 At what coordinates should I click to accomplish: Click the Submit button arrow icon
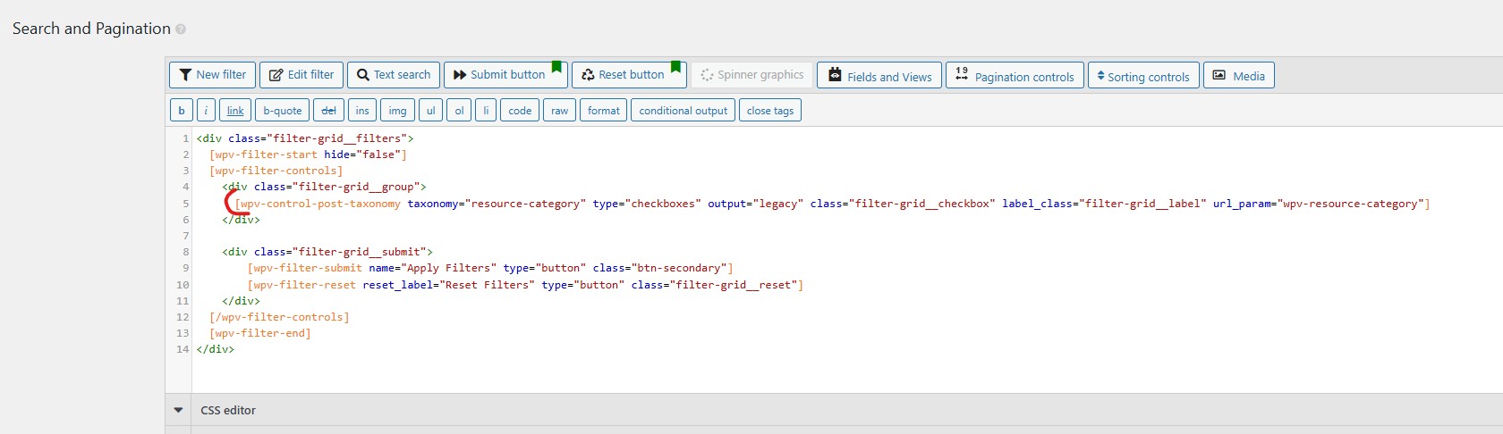tap(460, 75)
